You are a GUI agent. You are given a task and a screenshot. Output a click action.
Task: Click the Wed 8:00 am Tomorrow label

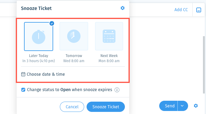[x=74, y=61]
